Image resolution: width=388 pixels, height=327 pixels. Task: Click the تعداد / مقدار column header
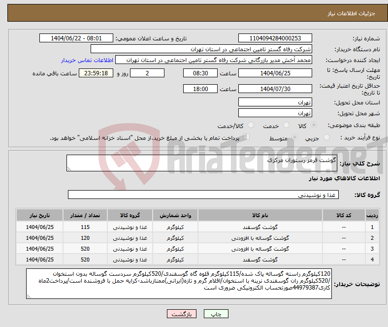pos(85,215)
